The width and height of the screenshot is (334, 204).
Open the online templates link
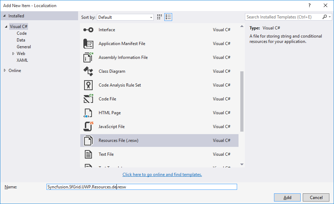click(x=162, y=175)
